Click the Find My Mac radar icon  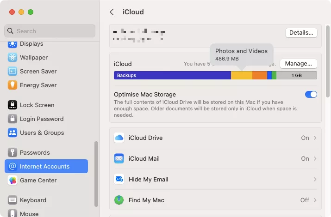coord(119,200)
